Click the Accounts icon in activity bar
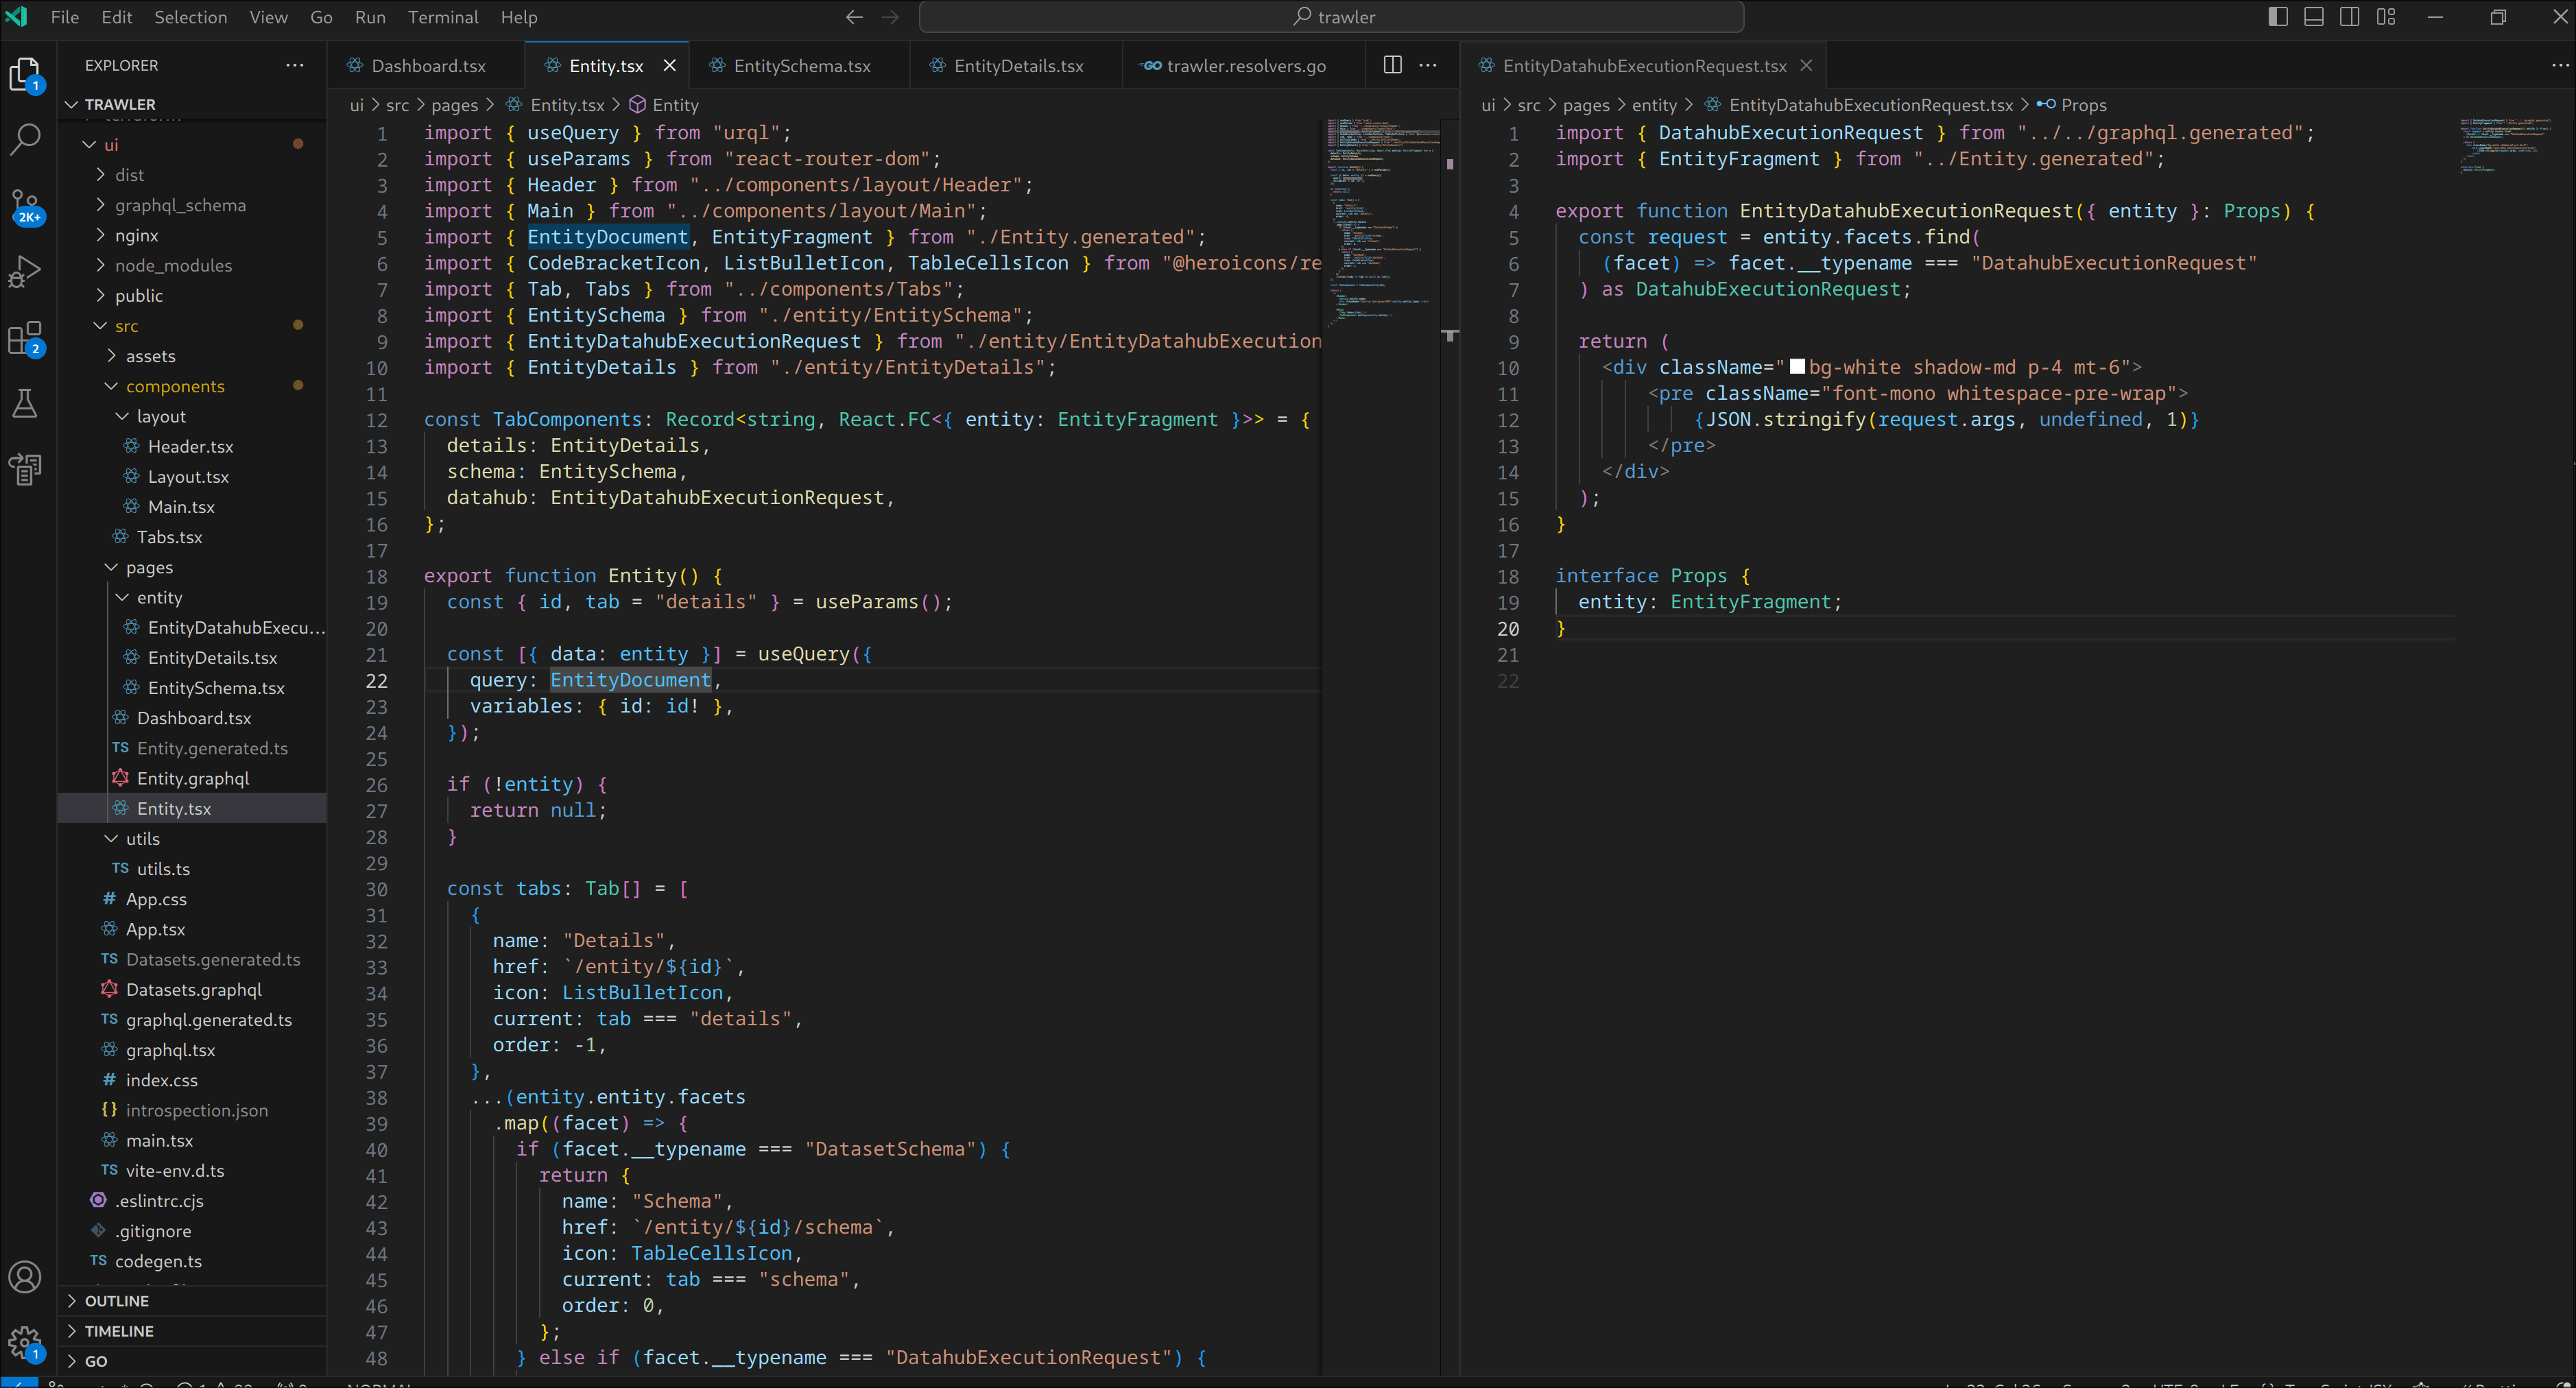The height and width of the screenshot is (1388, 2576). [x=25, y=1277]
